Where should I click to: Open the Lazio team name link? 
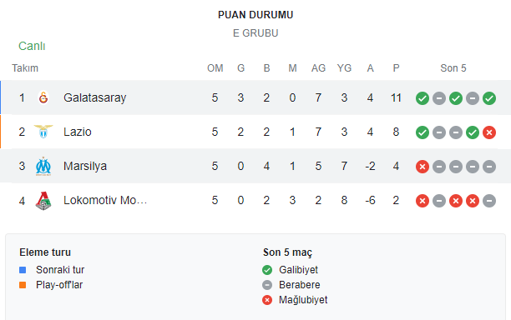click(78, 132)
